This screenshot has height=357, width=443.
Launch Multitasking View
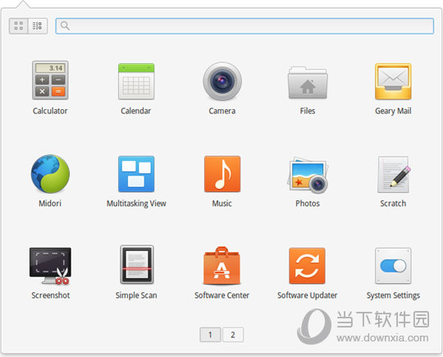click(x=136, y=174)
